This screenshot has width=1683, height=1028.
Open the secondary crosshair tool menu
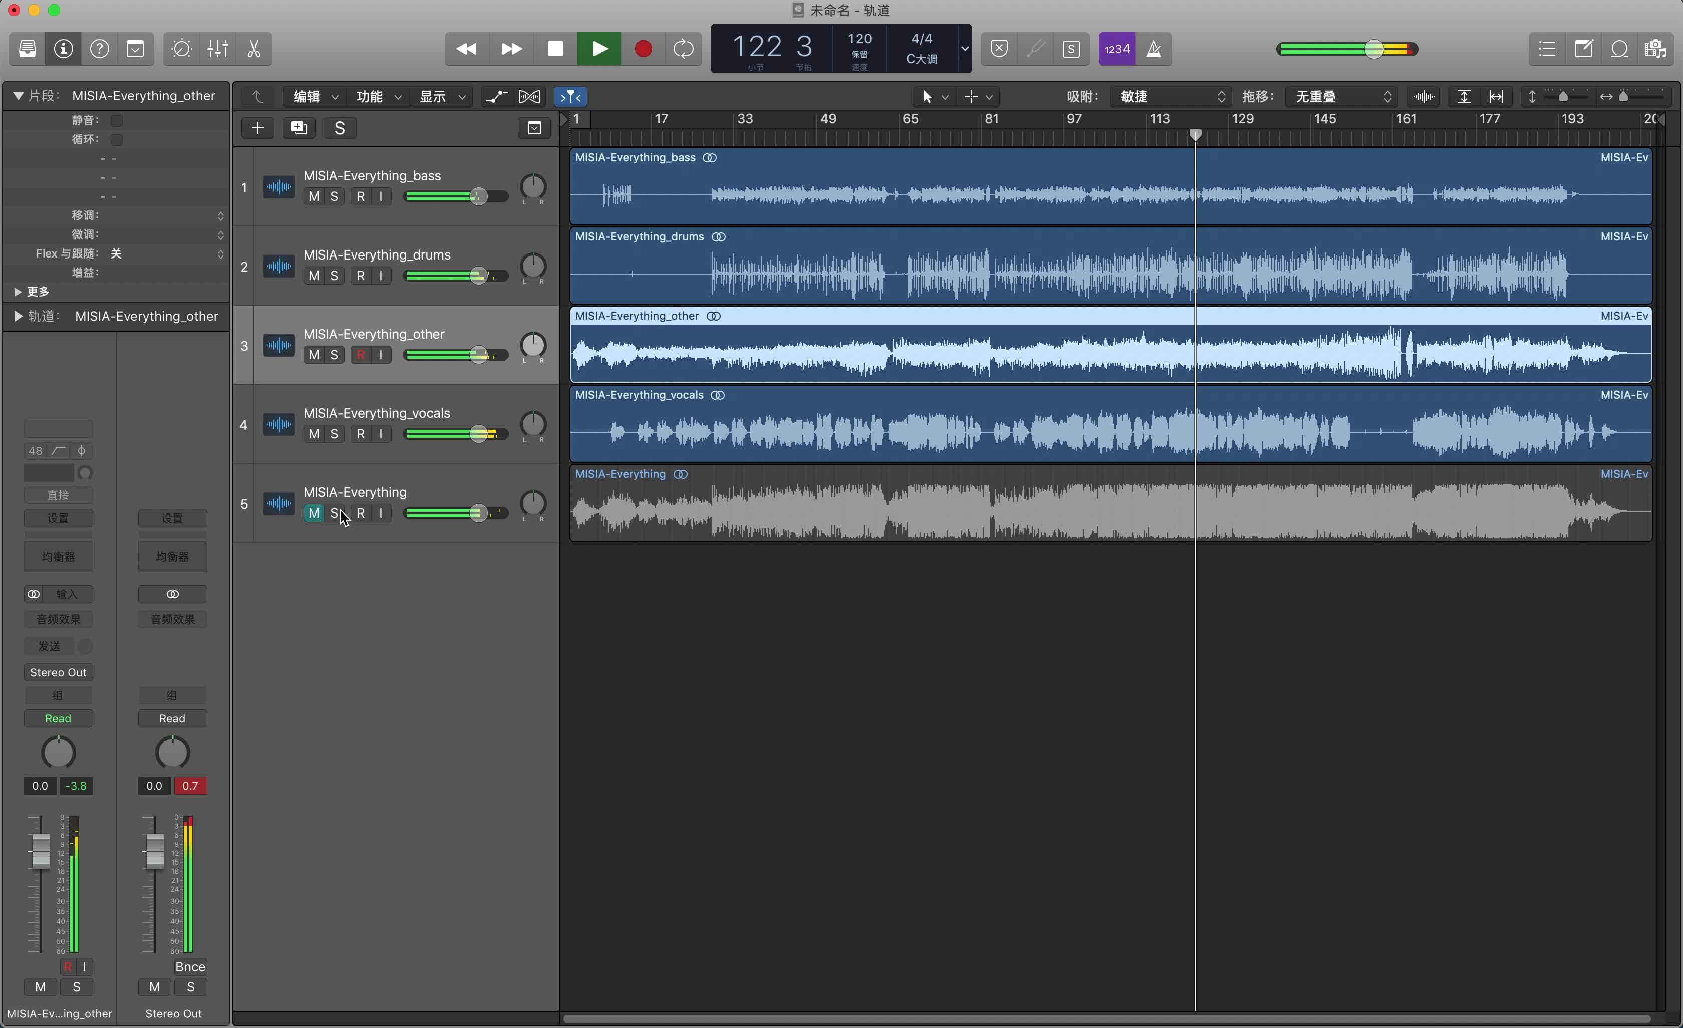(978, 97)
